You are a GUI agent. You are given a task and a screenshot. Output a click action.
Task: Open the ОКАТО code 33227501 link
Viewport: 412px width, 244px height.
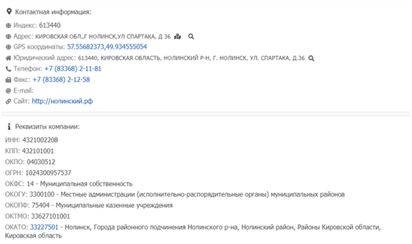click(x=44, y=227)
